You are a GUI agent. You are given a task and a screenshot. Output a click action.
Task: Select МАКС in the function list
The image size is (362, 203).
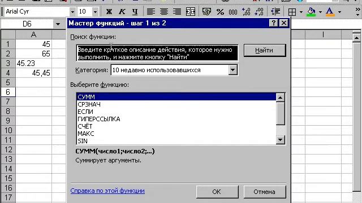(176, 134)
